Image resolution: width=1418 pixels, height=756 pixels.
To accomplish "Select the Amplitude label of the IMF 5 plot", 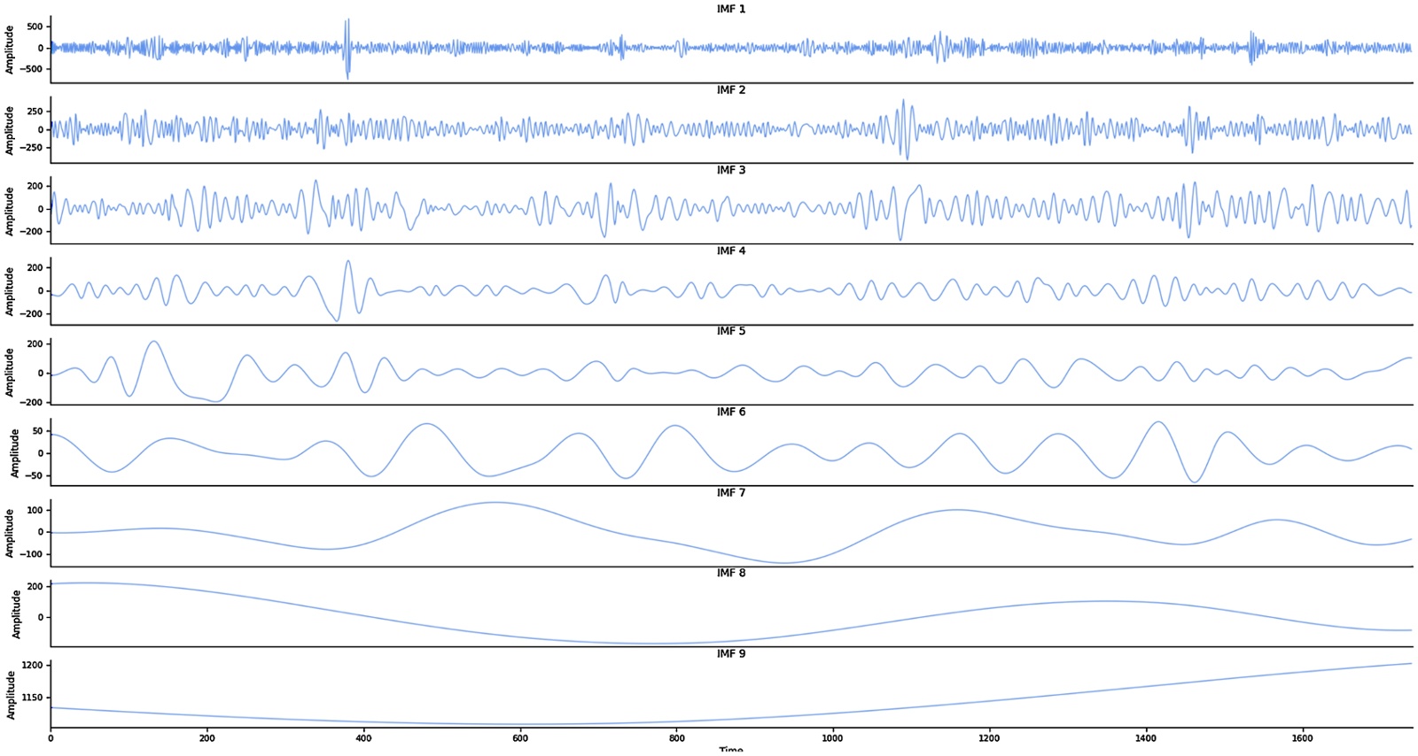I will click(10, 372).
